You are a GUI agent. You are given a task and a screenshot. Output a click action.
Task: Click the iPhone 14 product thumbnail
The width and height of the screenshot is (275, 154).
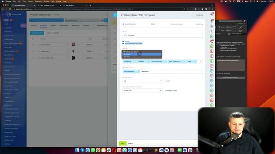click(x=73, y=58)
